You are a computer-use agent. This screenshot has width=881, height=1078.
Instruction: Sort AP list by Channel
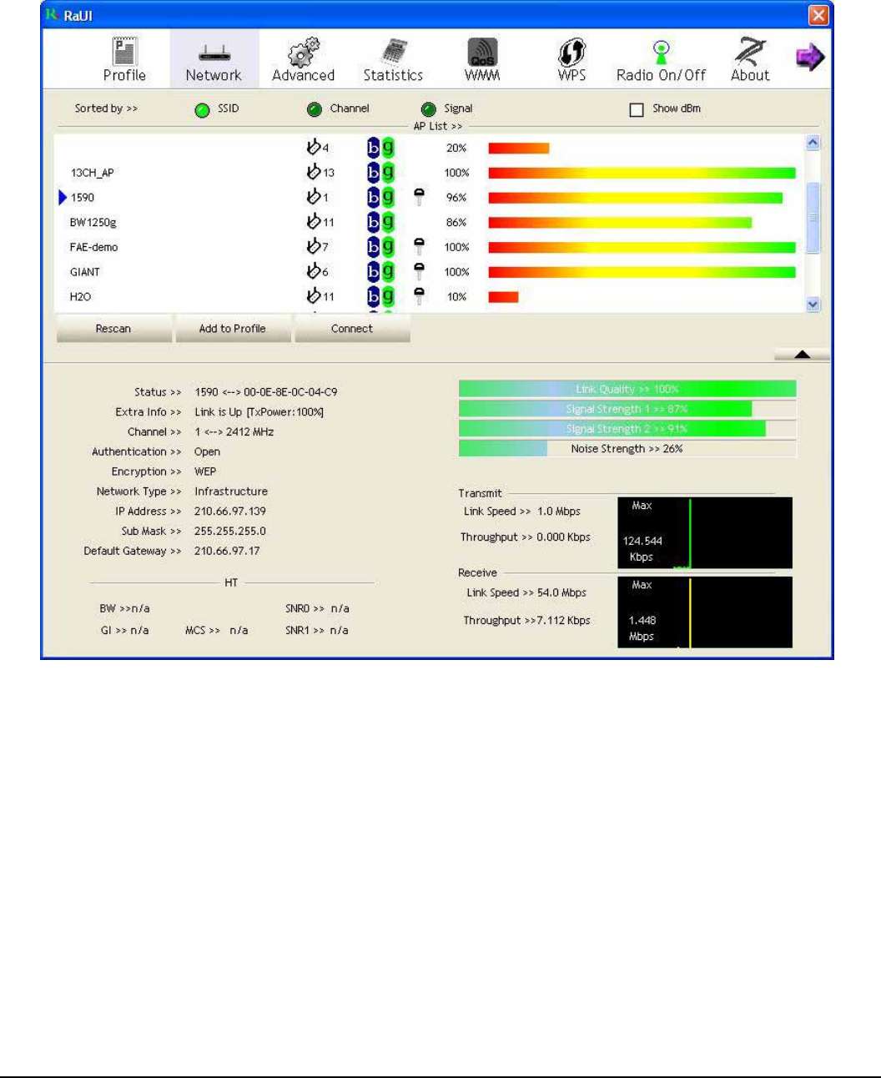click(315, 109)
